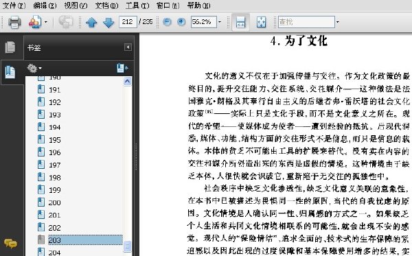Open the bookmark options gear menu

(34, 68)
